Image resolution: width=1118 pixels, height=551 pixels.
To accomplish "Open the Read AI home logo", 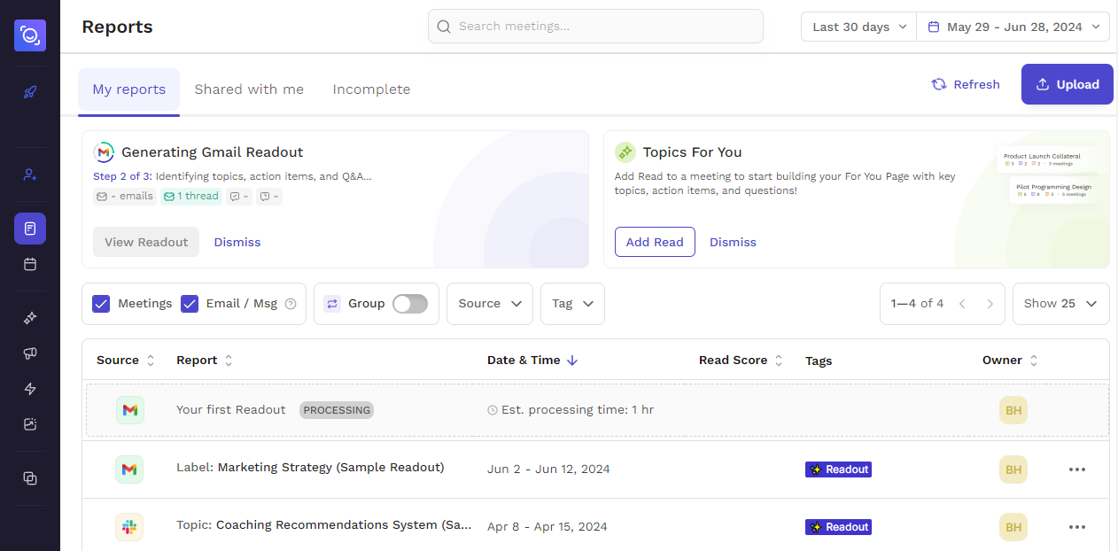I will (30, 35).
